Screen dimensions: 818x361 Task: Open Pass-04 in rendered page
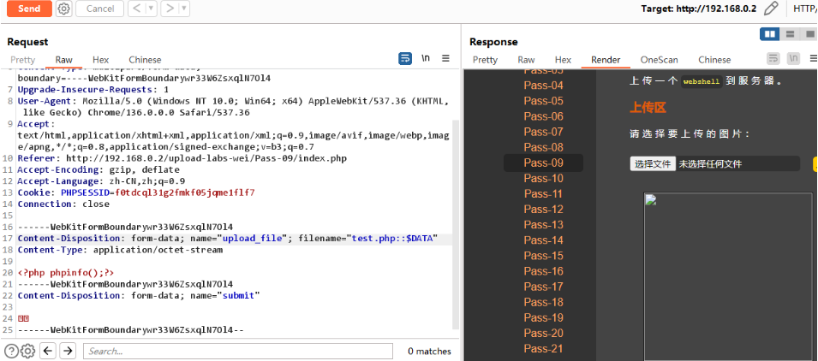click(x=544, y=86)
